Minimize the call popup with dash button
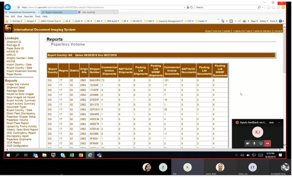The image size is (292, 177). pos(279,123)
